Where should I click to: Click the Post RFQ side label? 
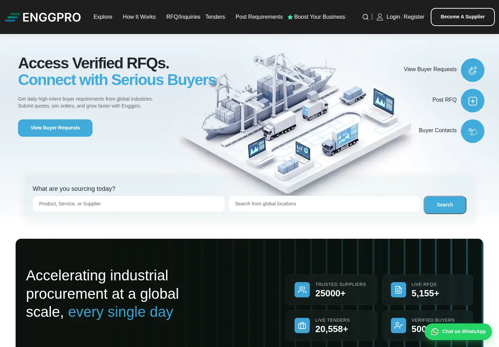pyautogui.click(x=444, y=100)
